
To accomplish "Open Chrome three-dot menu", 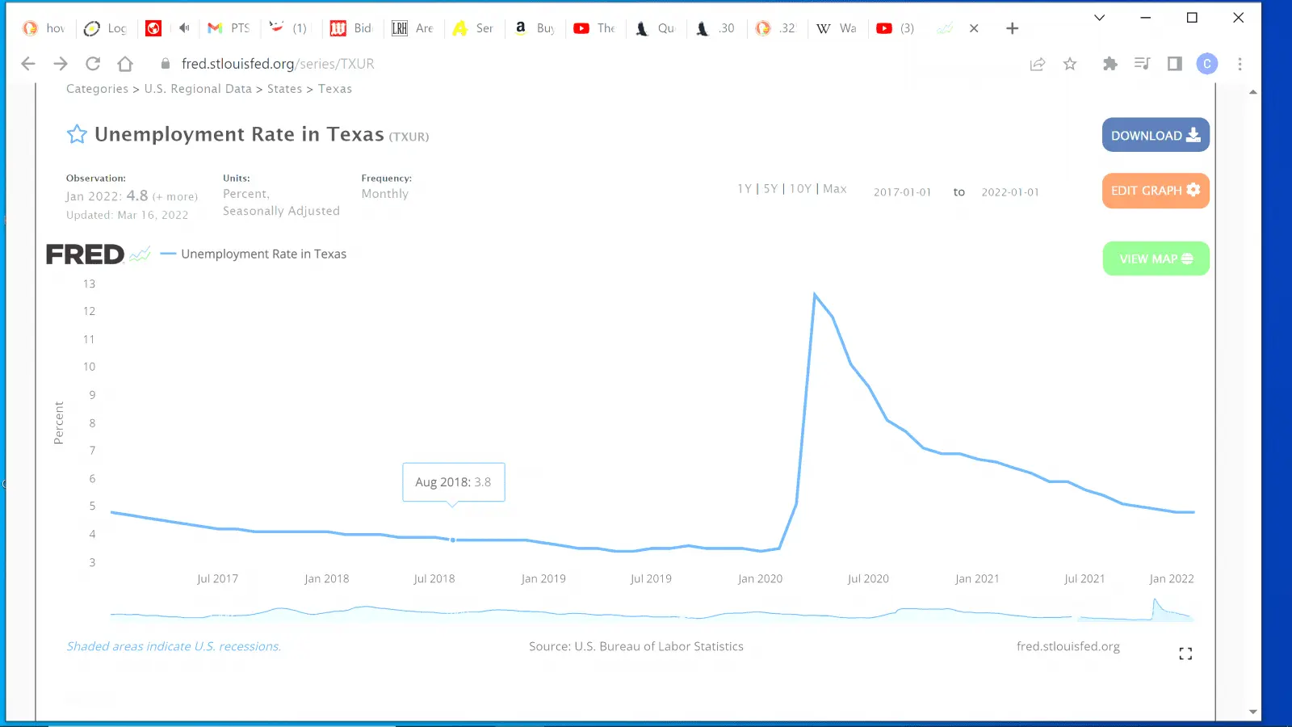I will point(1240,64).
